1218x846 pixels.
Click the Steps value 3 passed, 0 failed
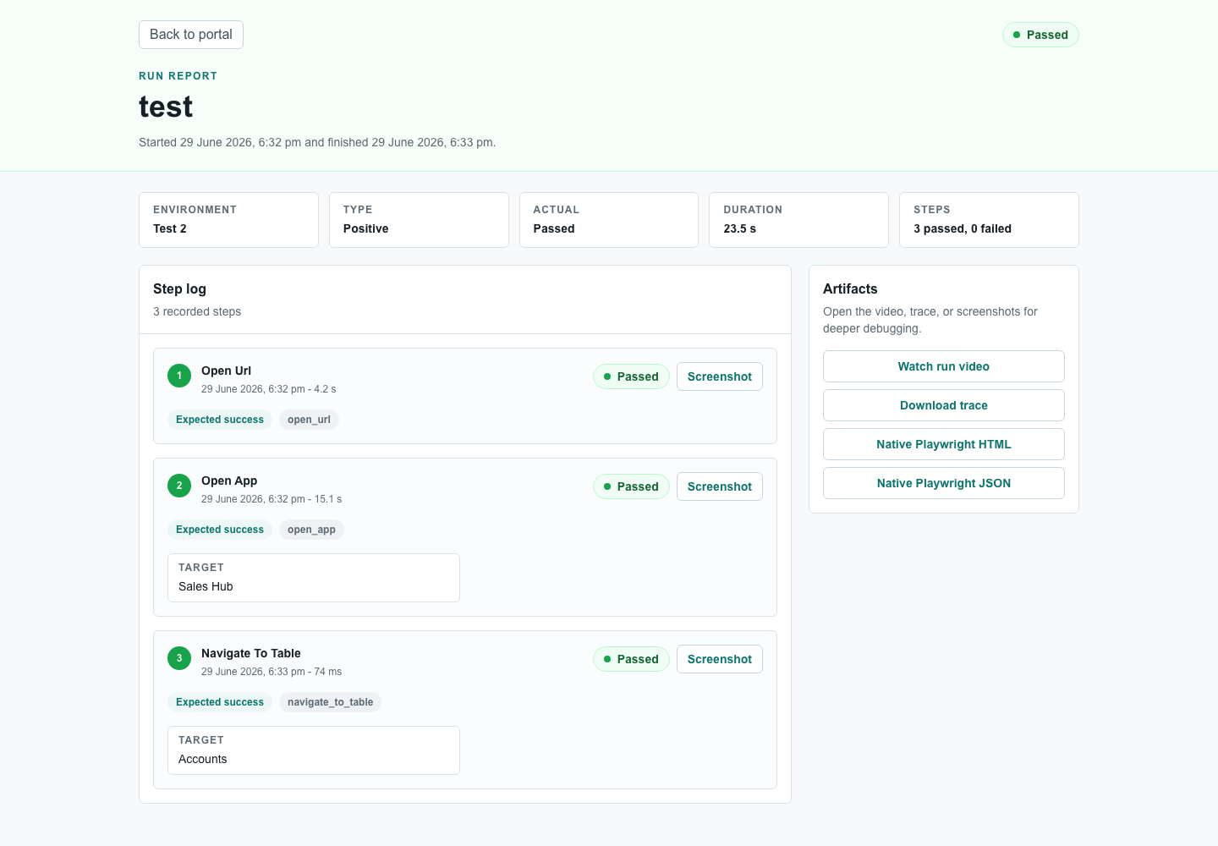click(963, 228)
